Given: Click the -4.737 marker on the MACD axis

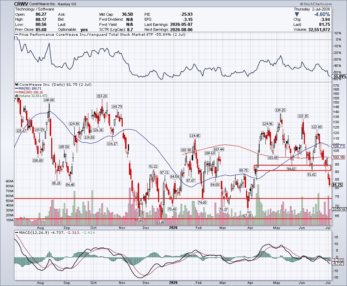Looking at the screenshot, I should 338,263.
